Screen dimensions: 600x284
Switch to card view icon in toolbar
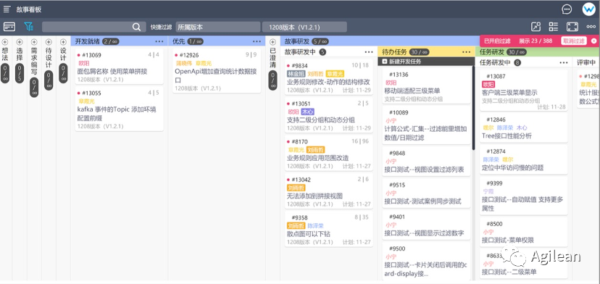(9, 27)
